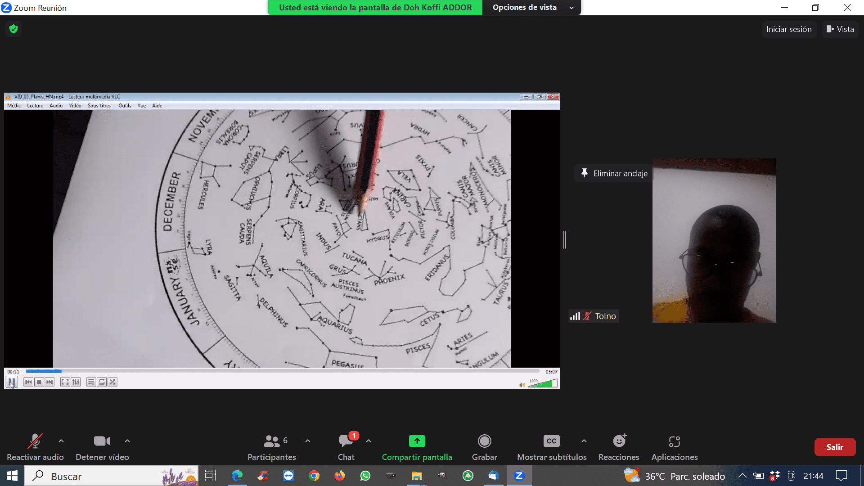864x486 pixels.
Task: Open Opciones de vista dropdown
Action: coord(531,7)
